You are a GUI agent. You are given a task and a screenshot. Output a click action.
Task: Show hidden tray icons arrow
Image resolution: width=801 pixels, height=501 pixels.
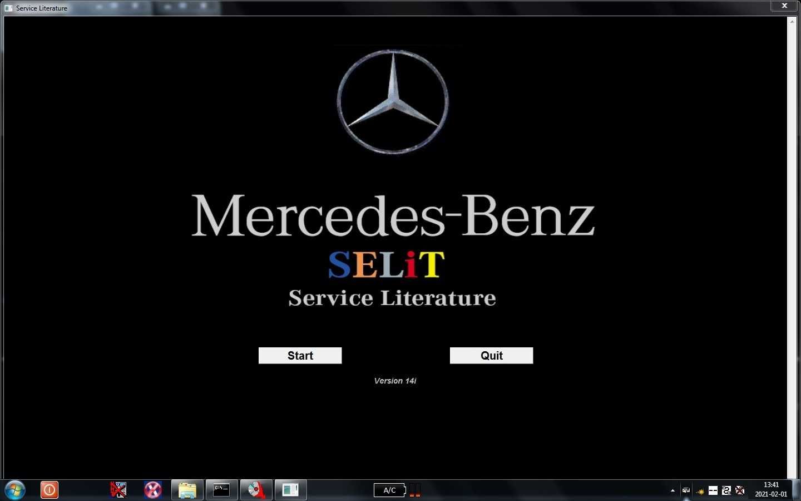673,490
